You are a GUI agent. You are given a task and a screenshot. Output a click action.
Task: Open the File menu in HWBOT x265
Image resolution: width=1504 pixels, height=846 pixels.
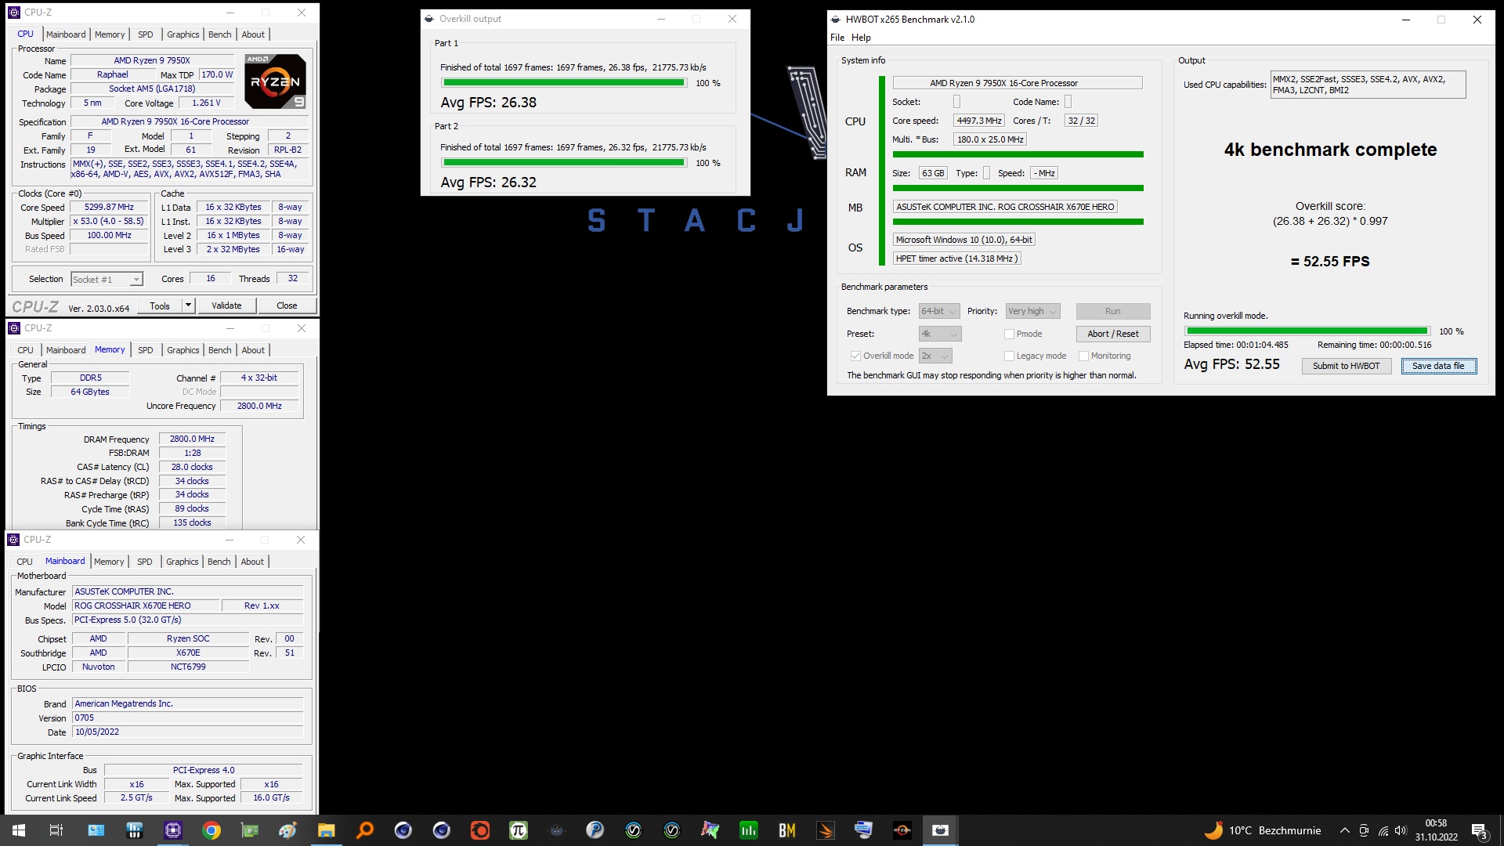(x=837, y=38)
